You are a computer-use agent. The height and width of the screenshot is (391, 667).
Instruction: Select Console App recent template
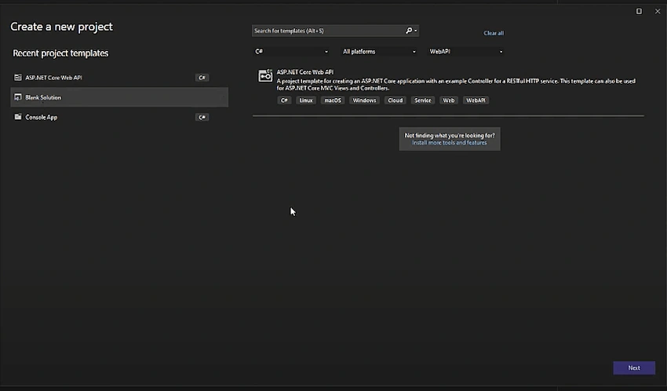pyautogui.click(x=119, y=117)
